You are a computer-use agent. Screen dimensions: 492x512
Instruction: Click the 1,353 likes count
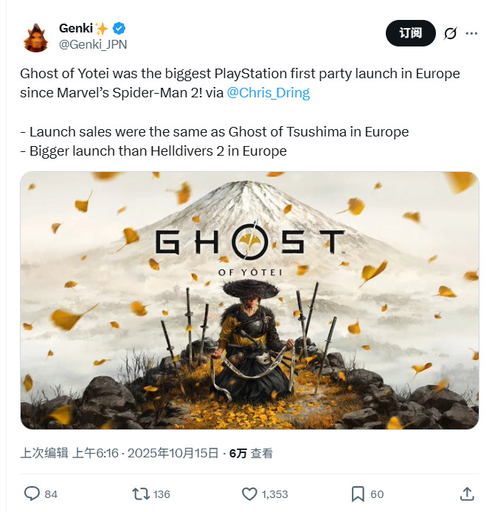tap(274, 494)
